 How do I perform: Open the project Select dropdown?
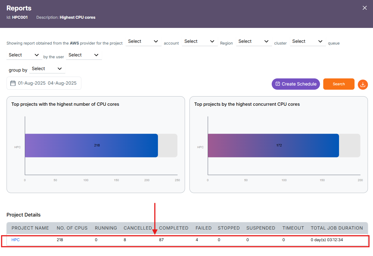143,42
